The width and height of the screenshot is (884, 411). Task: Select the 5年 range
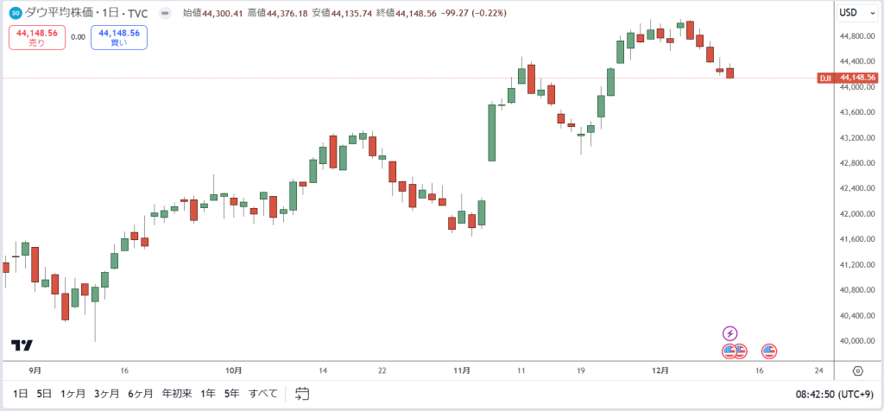(231, 394)
